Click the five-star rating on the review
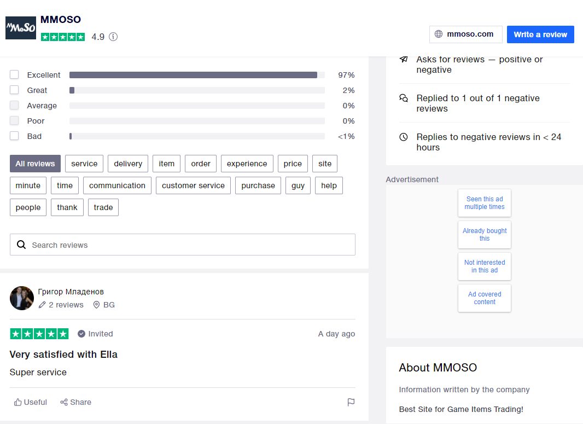The height and width of the screenshot is (424, 583). point(39,334)
